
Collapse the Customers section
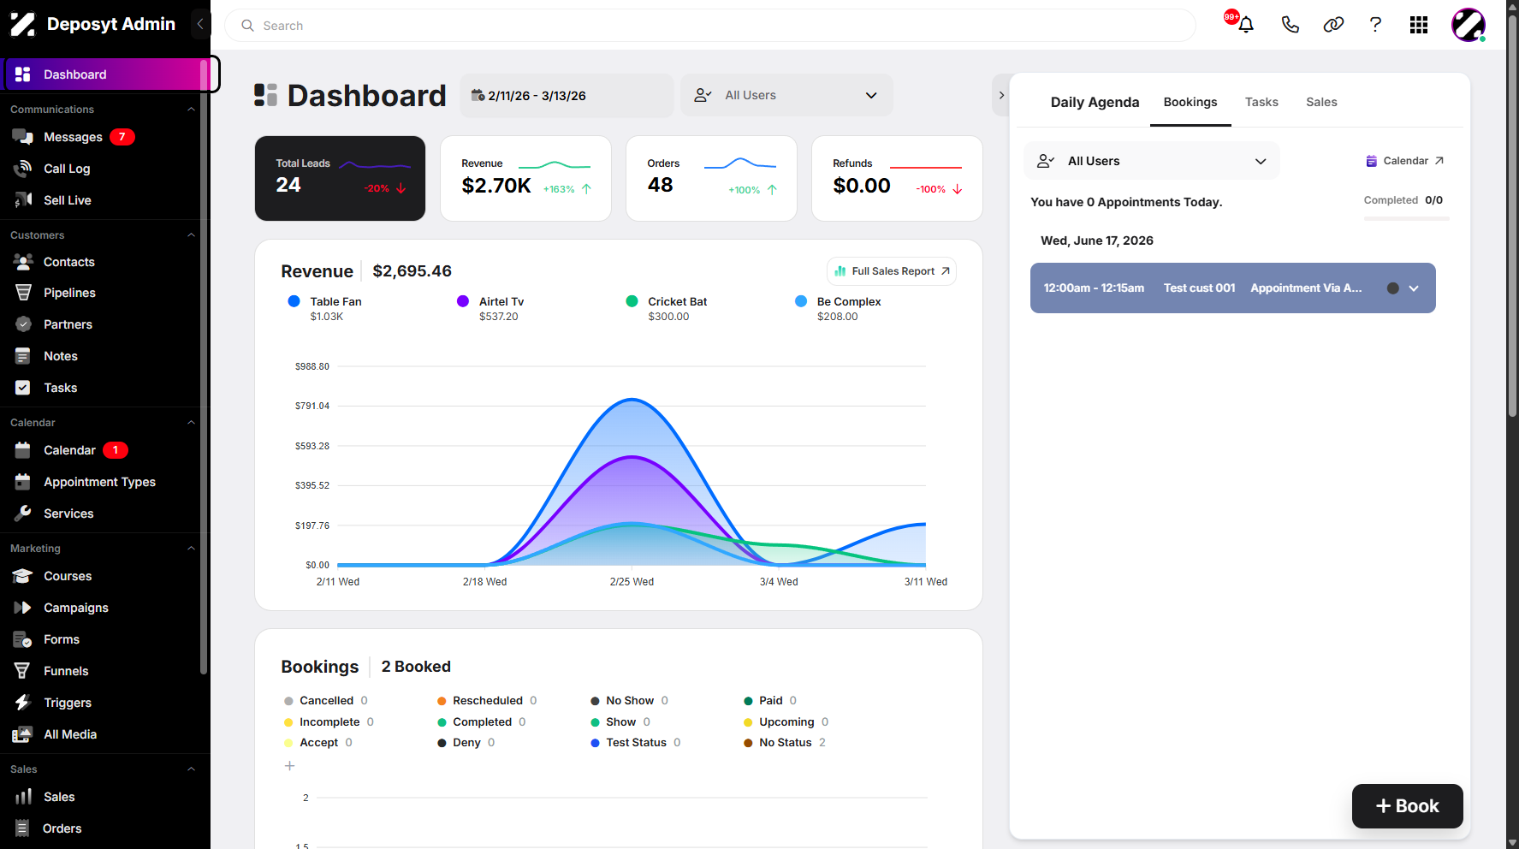(x=191, y=235)
